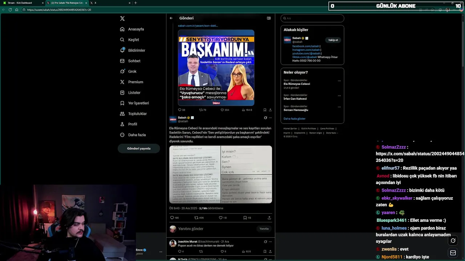Viewport: 465px width, 261px height.
Task: Reply to Joachim Murat comment with 4 replies
Action: 181,251
